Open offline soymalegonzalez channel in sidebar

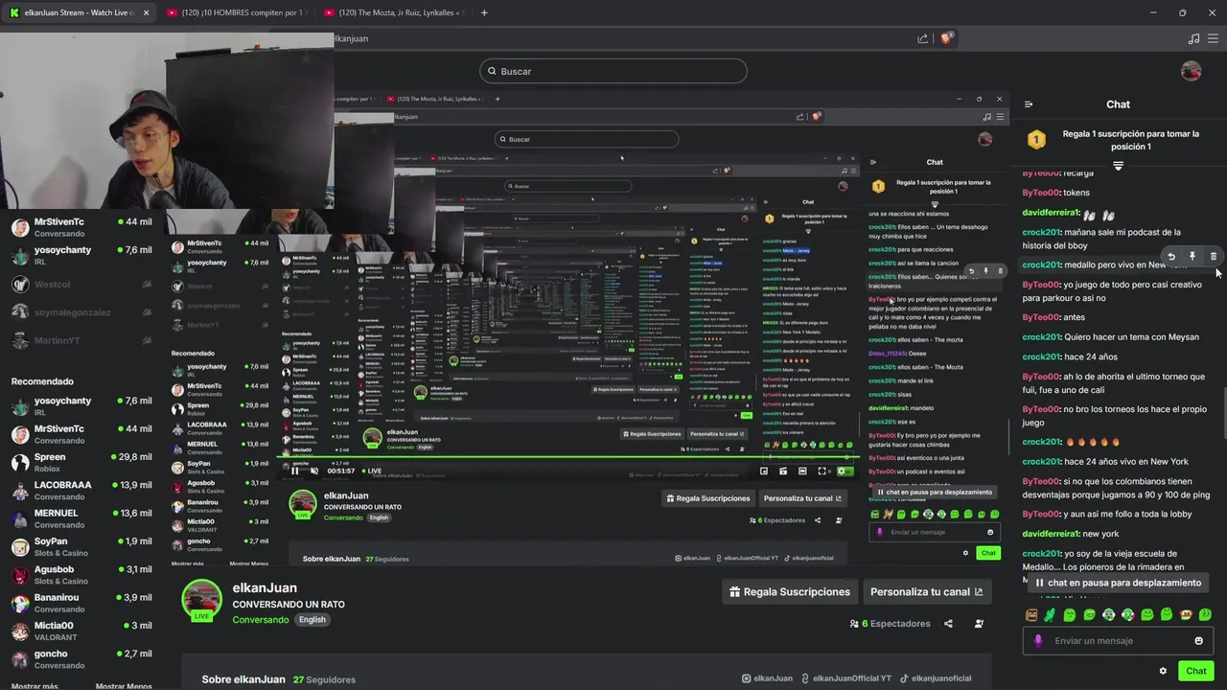[x=82, y=312]
